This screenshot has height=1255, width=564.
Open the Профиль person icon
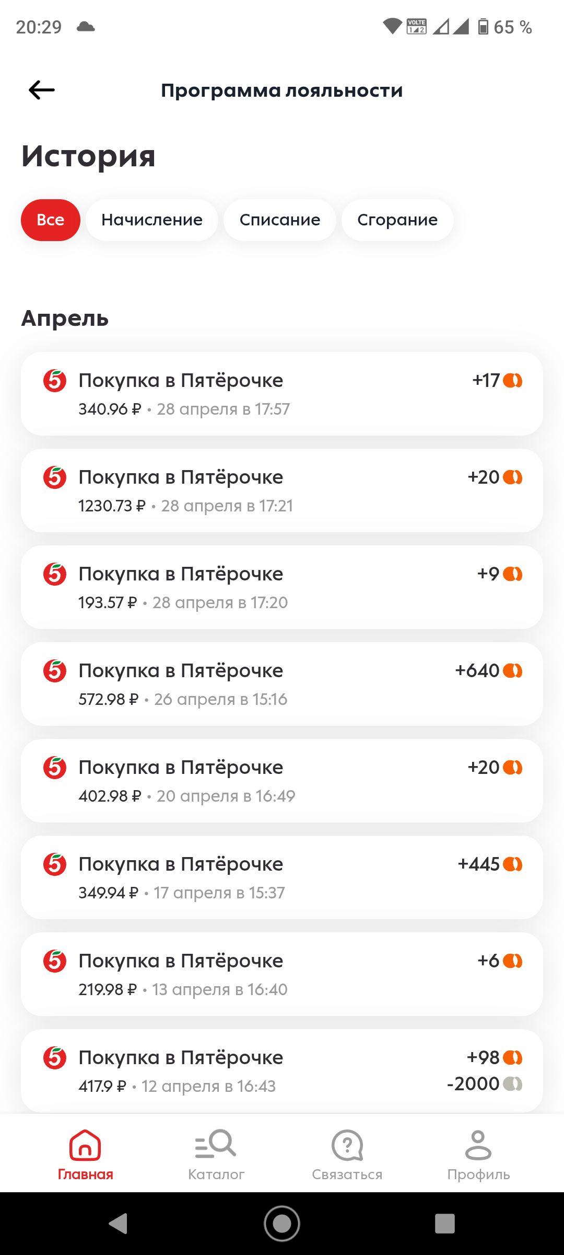click(x=478, y=1145)
